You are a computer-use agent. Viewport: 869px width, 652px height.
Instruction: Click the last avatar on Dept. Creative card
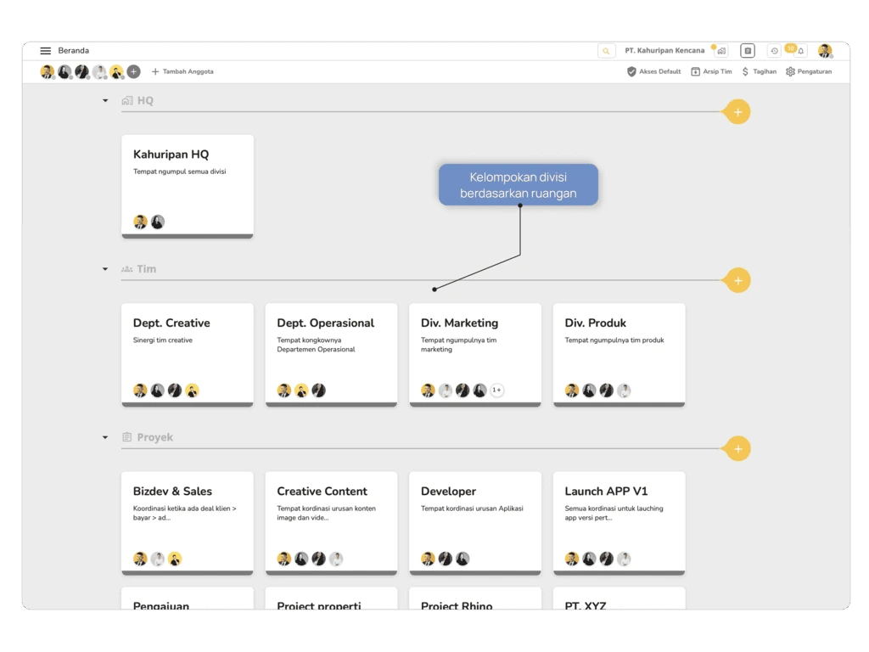pos(192,391)
